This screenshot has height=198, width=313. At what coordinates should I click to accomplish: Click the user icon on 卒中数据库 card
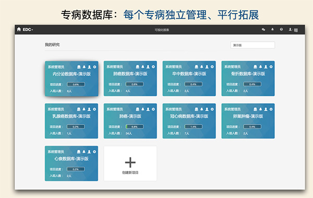207,67
